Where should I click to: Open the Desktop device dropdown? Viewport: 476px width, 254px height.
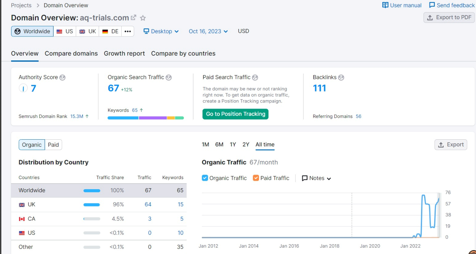tap(161, 31)
